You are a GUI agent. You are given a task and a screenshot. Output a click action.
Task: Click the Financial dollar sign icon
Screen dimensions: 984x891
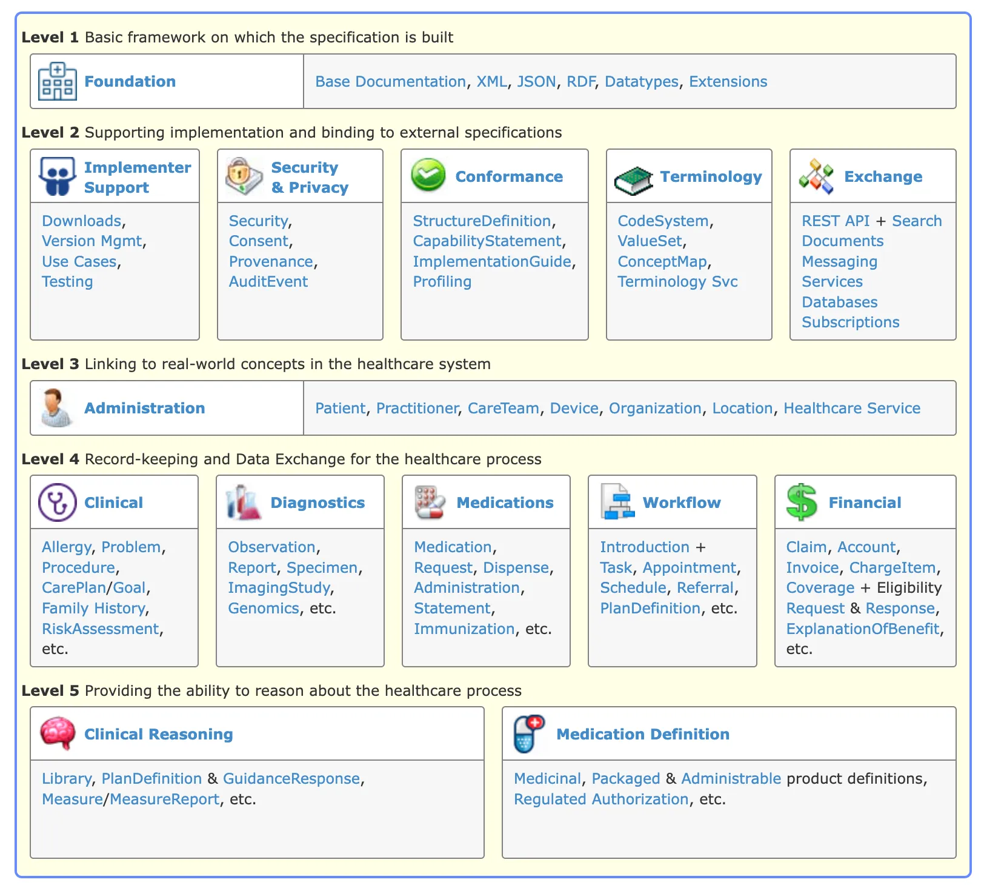pos(803,502)
